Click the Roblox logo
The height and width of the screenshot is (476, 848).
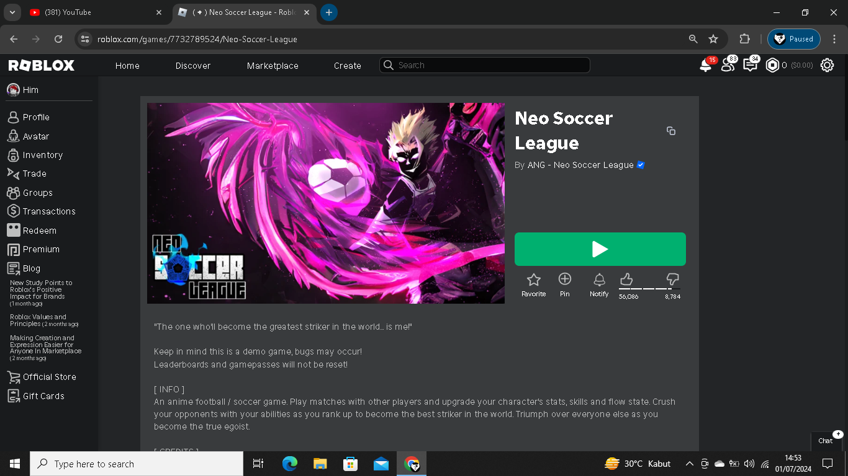coord(42,65)
